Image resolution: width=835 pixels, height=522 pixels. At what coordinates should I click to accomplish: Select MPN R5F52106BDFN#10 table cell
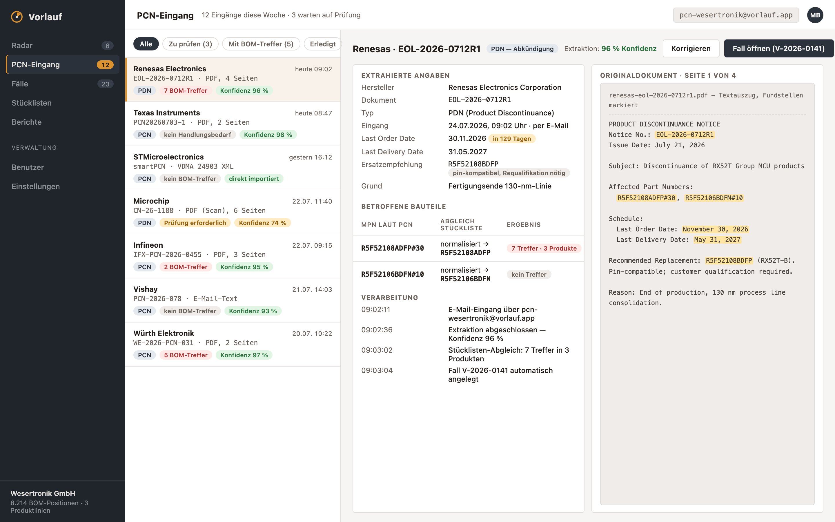(x=393, y=274)
